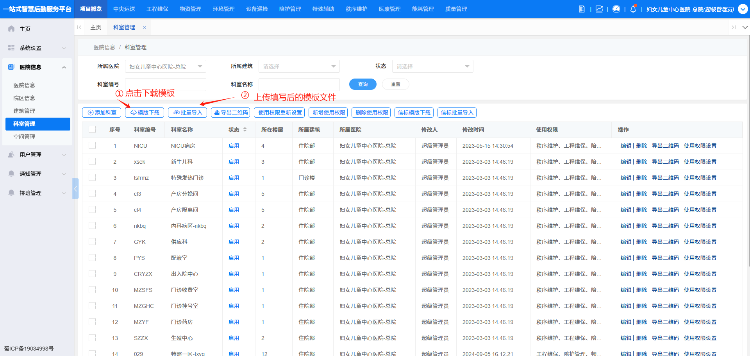Viewport: 750px width, 356px height.
Task: Click 模版下载 download button
Action: [145, 113]
